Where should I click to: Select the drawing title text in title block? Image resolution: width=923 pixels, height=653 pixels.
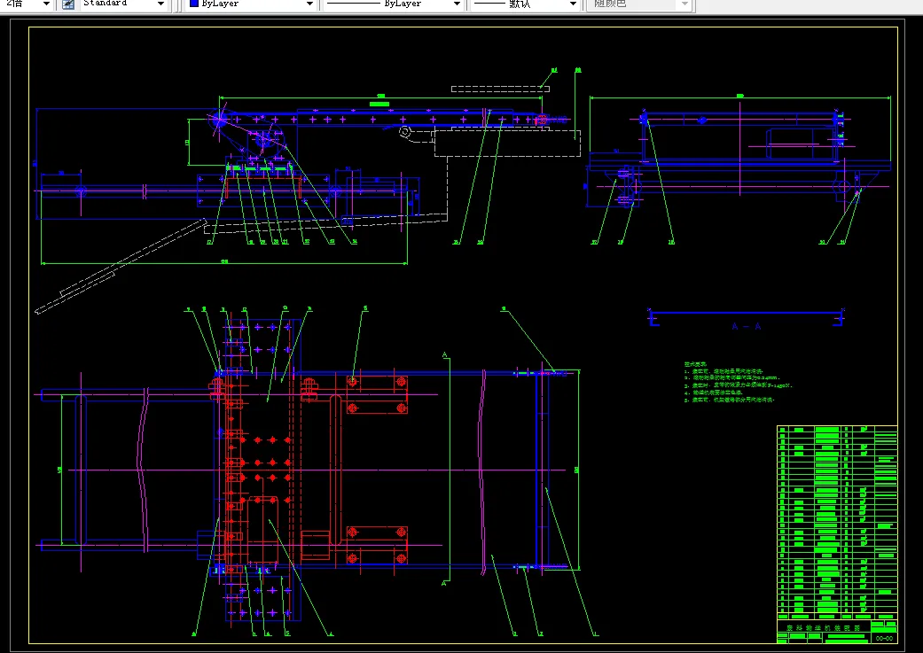[823, 628]
